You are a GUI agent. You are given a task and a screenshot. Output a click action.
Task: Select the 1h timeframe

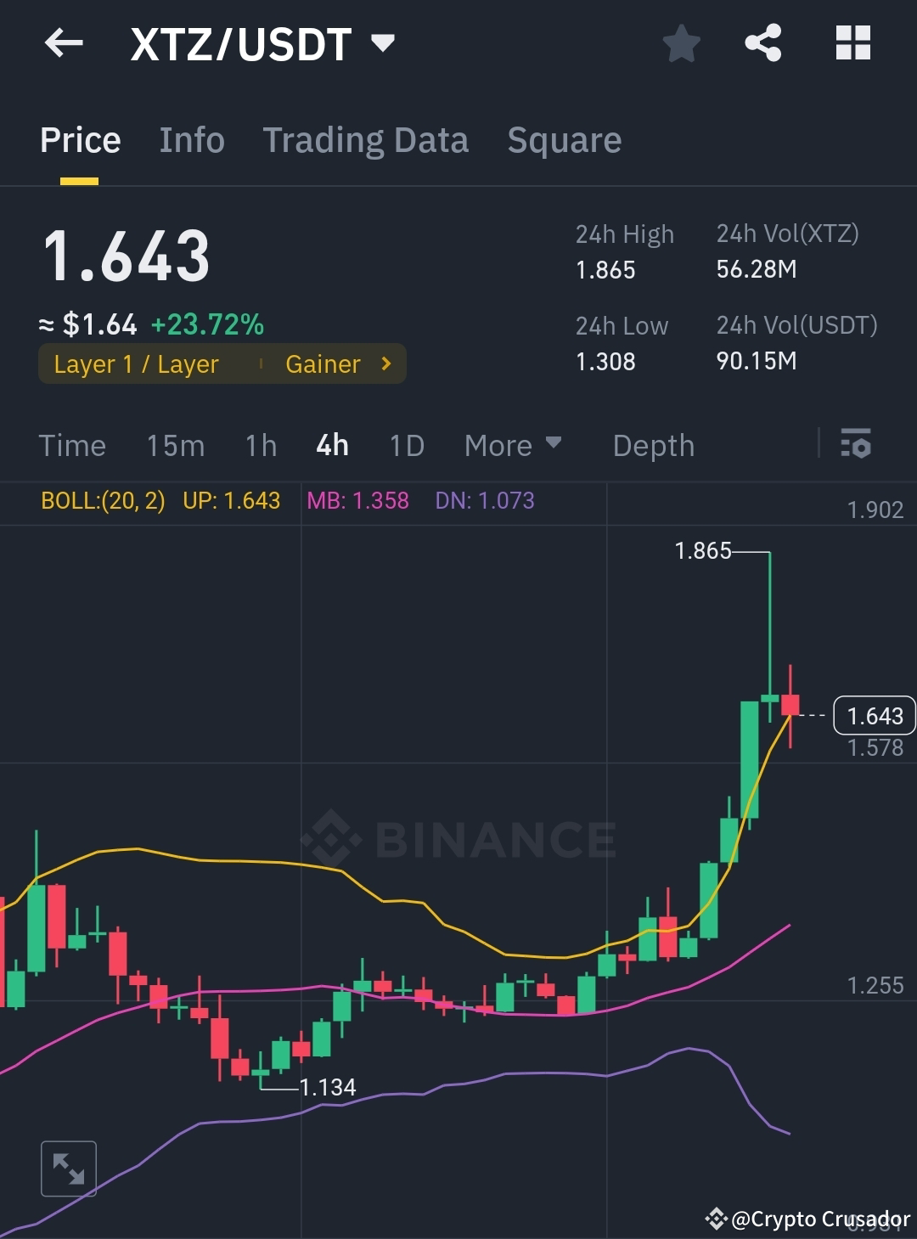click(x=260, y=444)
